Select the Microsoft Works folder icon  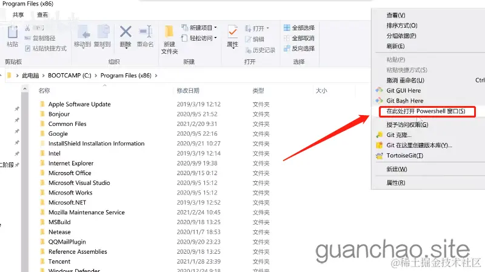[42, 192]
